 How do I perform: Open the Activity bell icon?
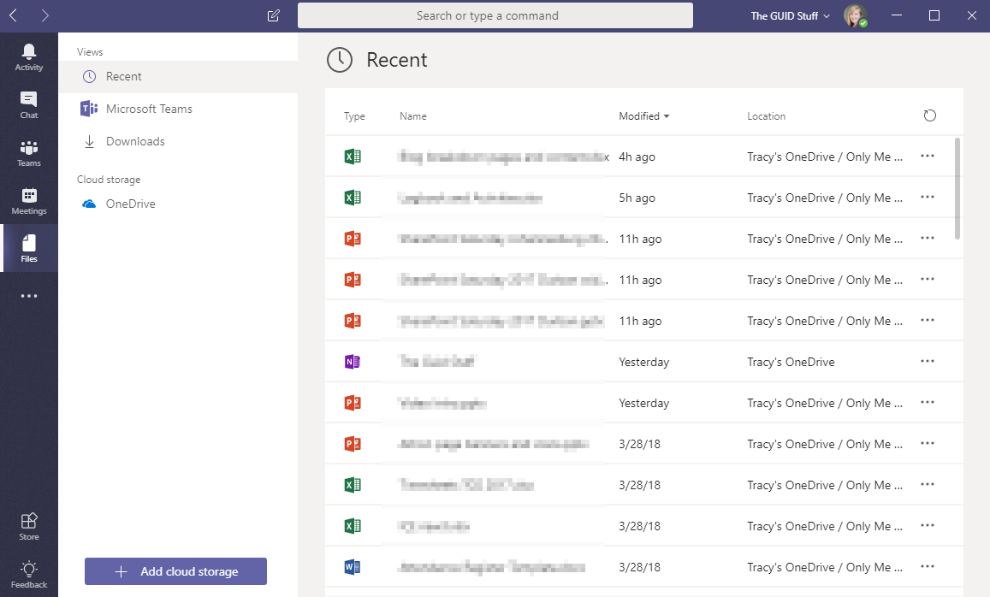[29, 56]
